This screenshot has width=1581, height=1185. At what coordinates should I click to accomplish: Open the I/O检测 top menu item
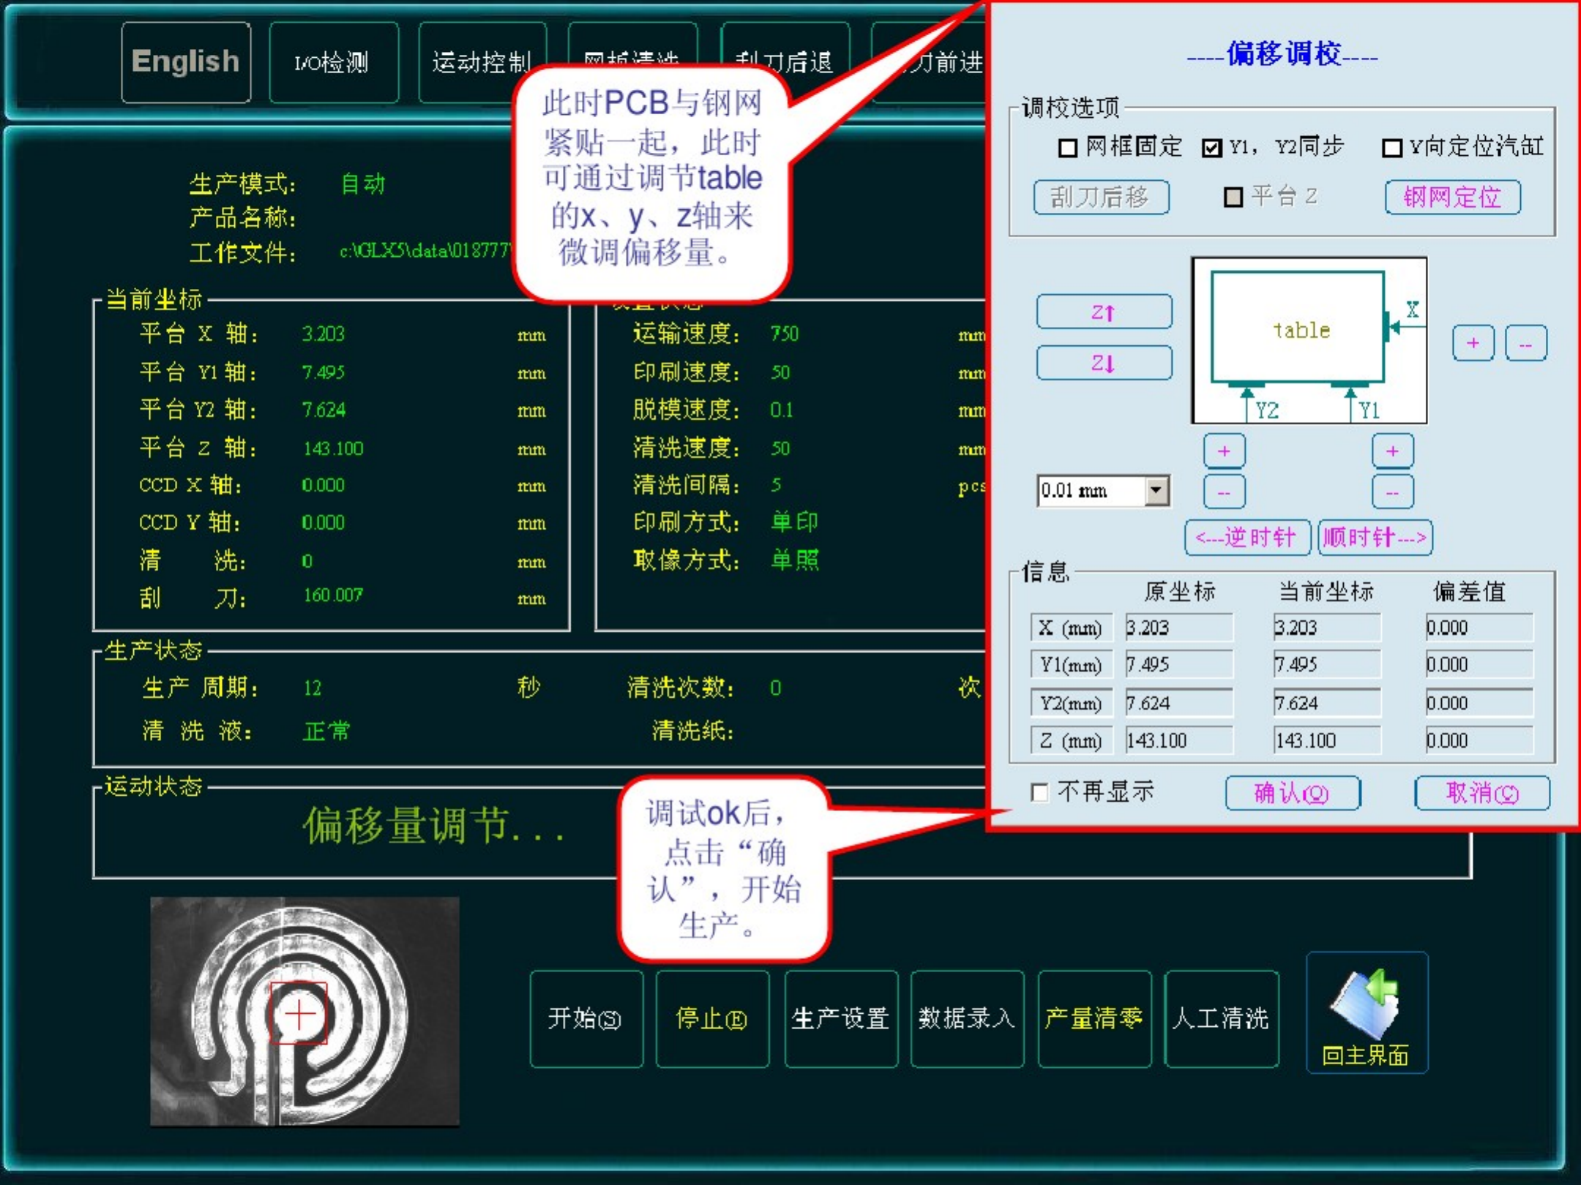point(333,63)
